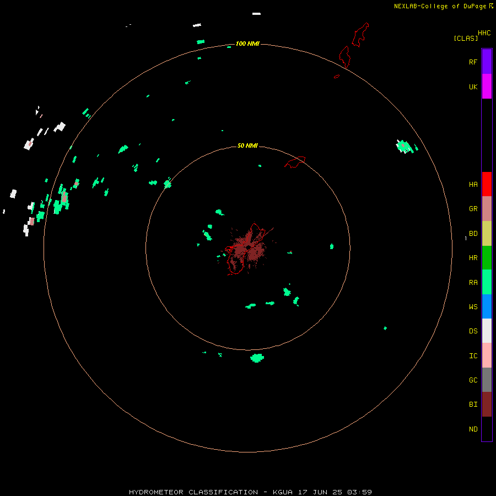This screenshot has width=496, height=496.
Task: Click the red HA legend swatch
Action: pyautogui.click(x=487, y=184)
